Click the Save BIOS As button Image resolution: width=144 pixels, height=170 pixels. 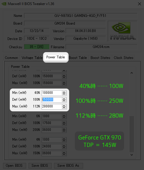coord(69,166)
